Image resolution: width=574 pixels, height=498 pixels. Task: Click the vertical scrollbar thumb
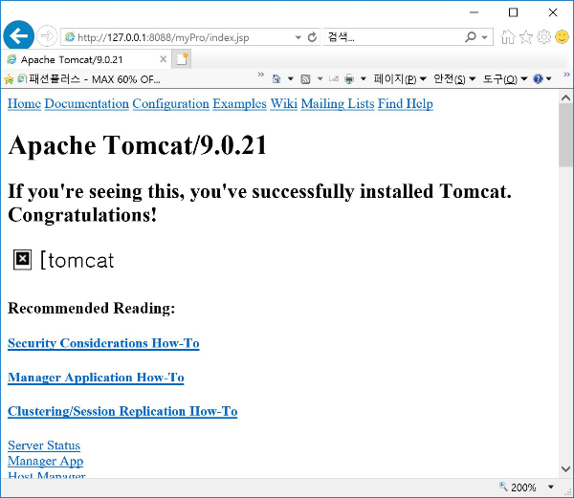click(x=566, y=135)
